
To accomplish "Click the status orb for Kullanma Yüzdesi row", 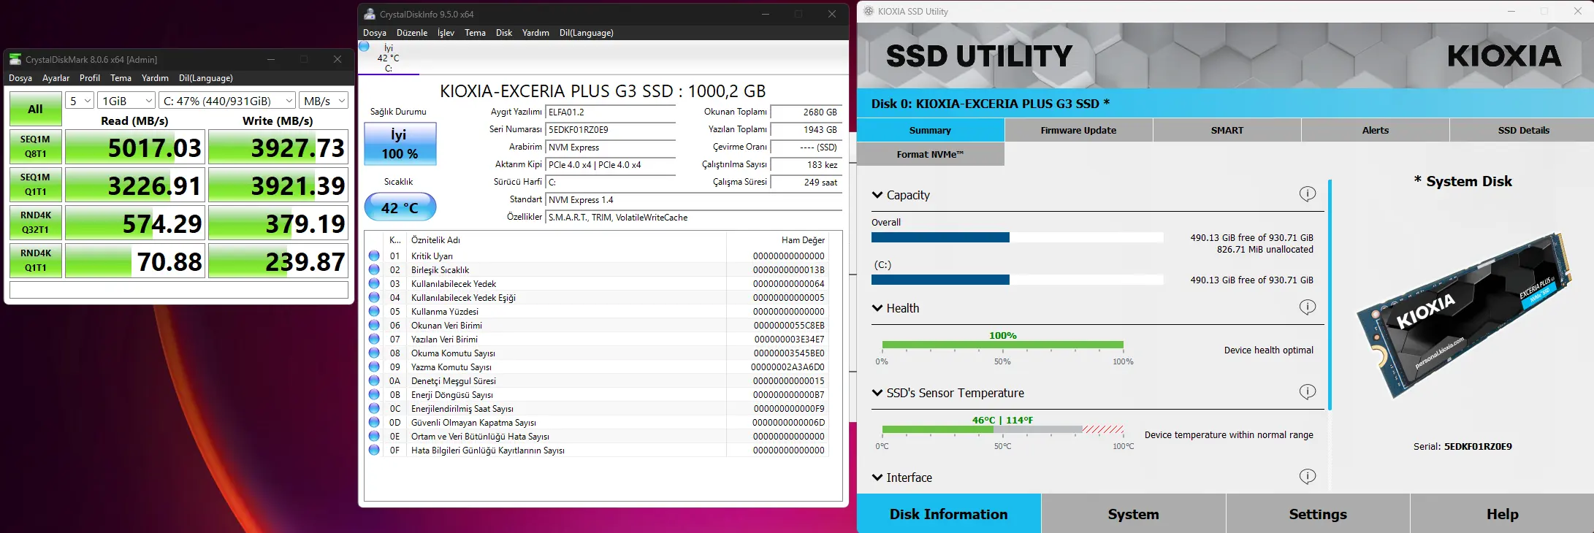I will (x=374, y=311).
